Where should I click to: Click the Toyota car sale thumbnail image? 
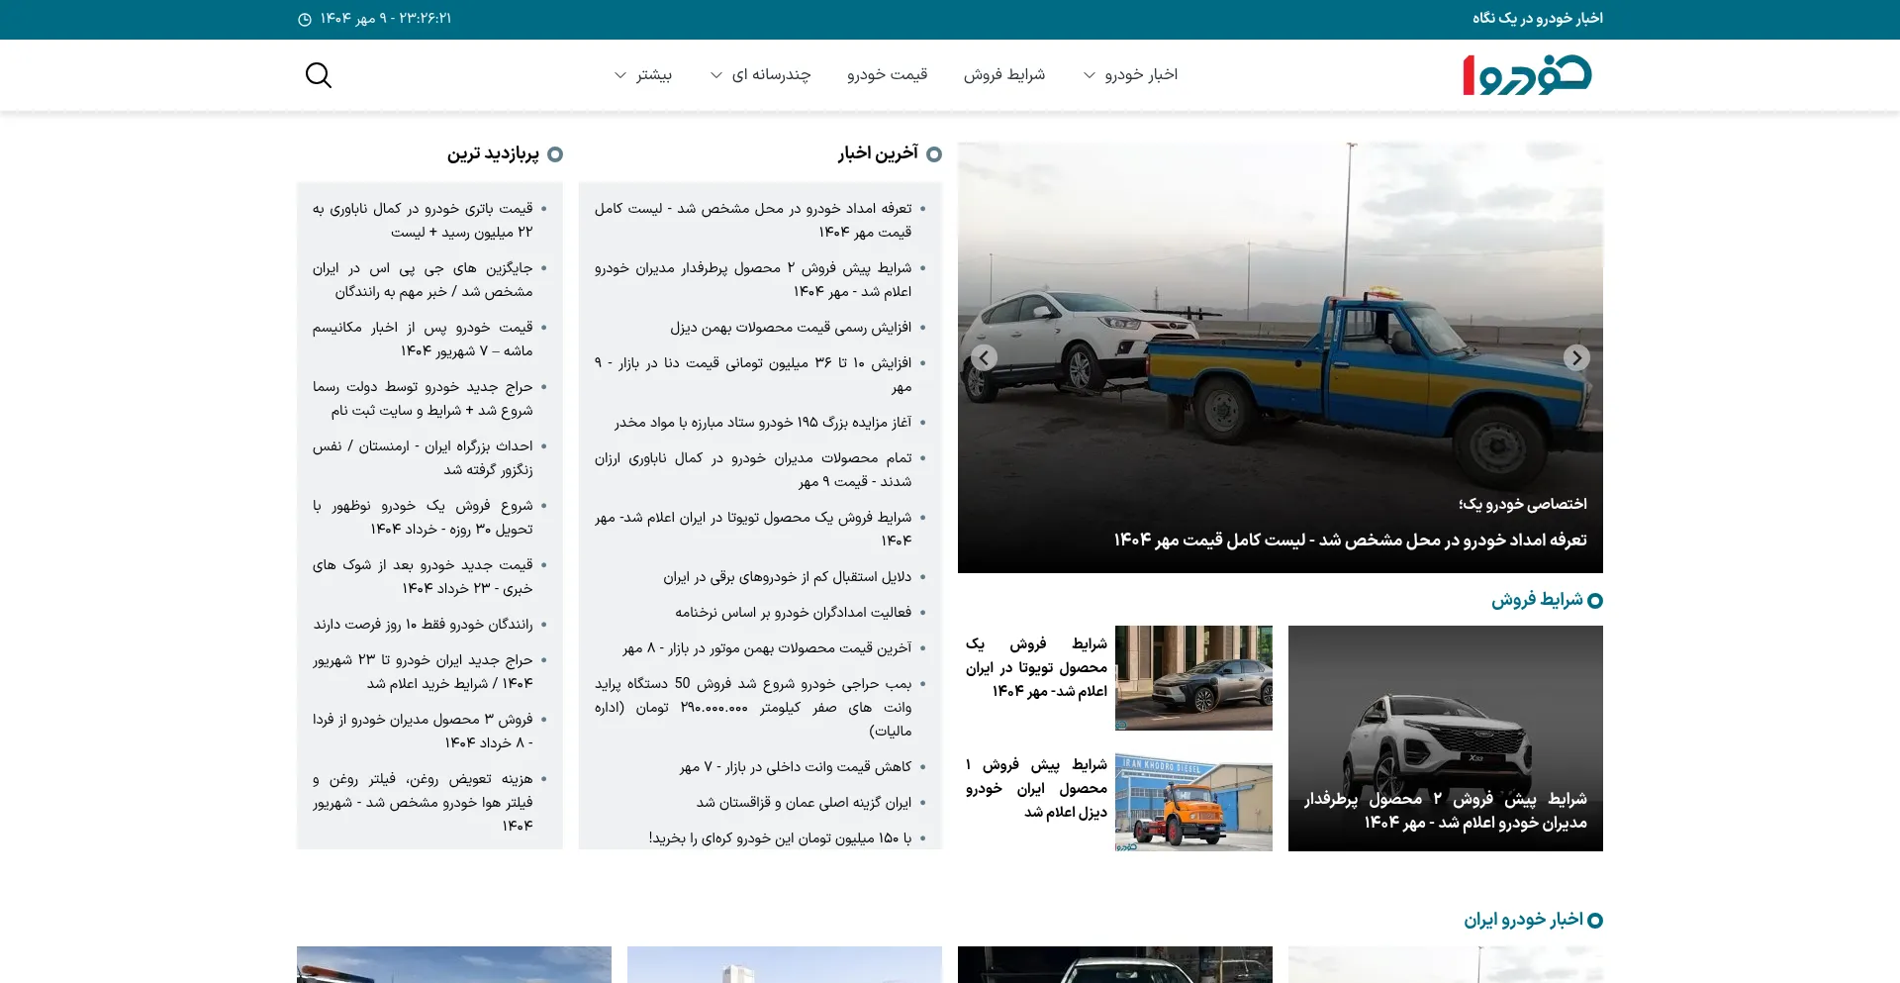point(1193,678)
